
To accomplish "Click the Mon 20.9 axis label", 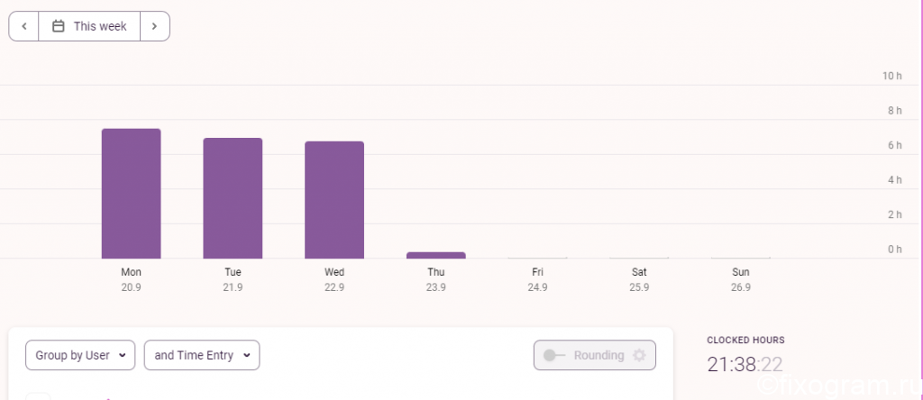I will pyautogui.click(x=132, y=279).
